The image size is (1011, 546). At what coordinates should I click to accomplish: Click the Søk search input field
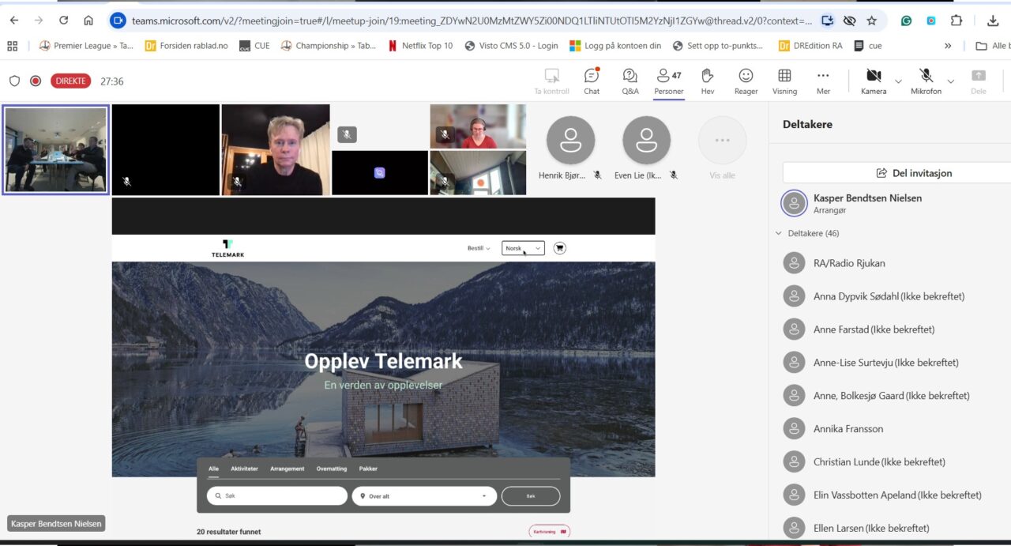tap(276, 496)
